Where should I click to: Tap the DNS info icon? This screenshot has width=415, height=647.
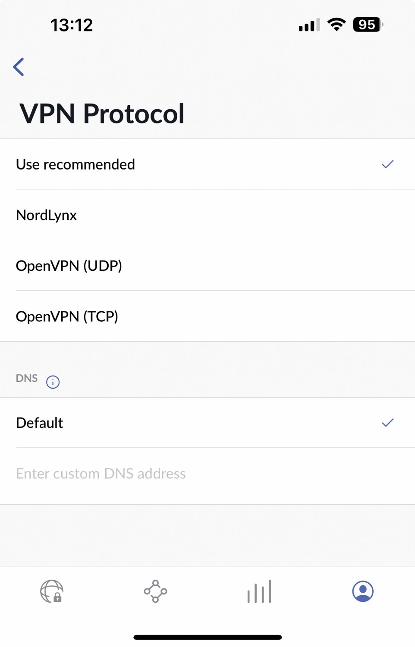click(x=53, y=382)
